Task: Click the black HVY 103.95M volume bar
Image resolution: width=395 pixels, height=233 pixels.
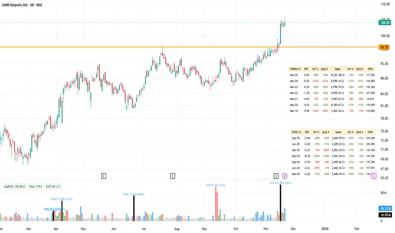Action: [x=281, y=203]
